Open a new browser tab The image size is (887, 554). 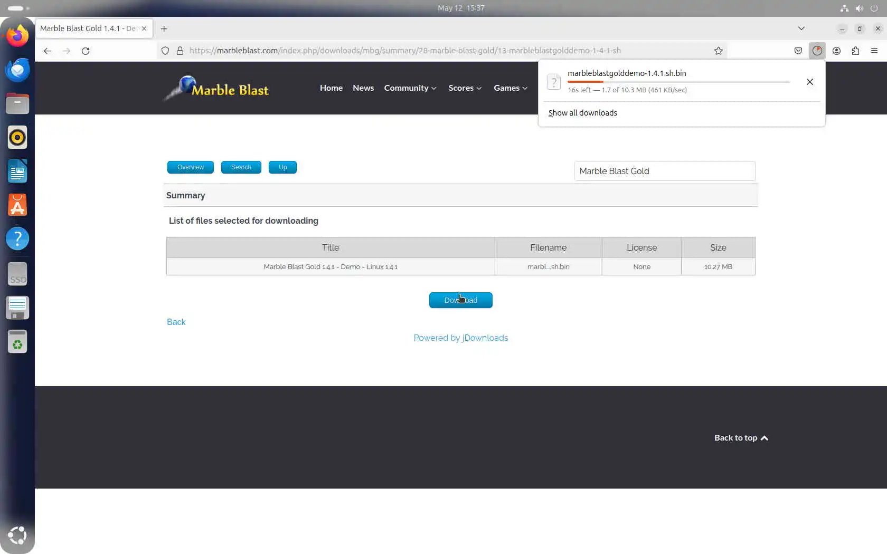164,28
